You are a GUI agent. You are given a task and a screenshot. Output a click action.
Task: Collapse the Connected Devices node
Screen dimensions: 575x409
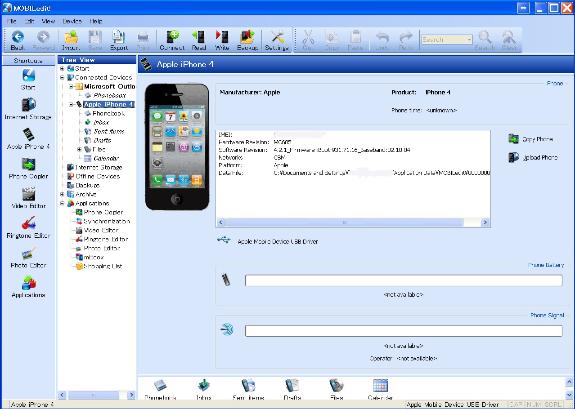(63, 77)
